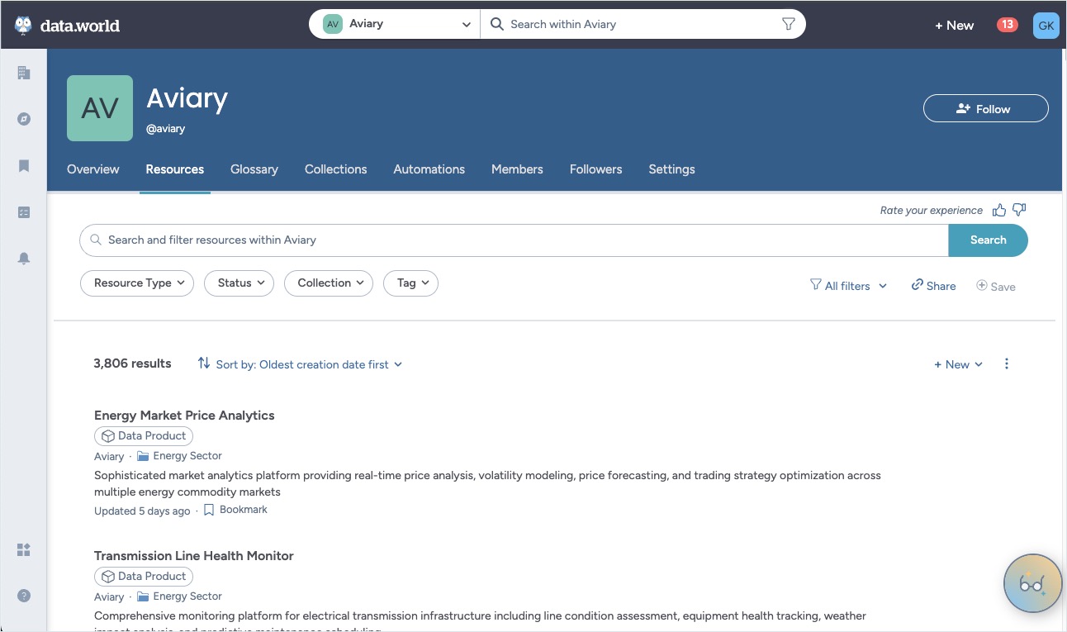Click the data.world owl logo
This screenshot has width=1067, height=632.
(23, 25)
